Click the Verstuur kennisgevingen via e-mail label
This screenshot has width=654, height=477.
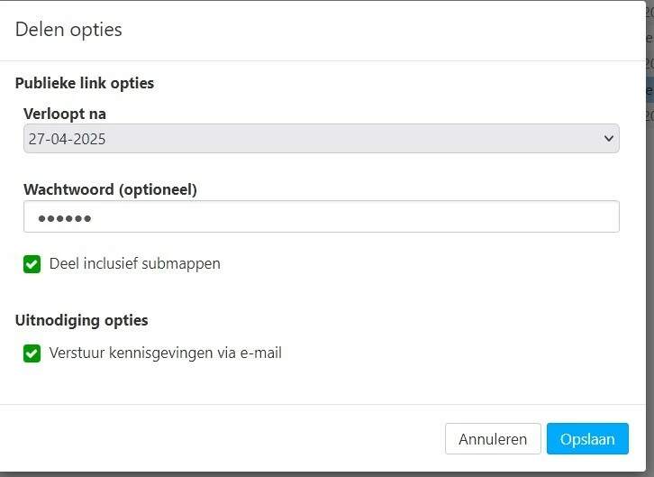166,353
